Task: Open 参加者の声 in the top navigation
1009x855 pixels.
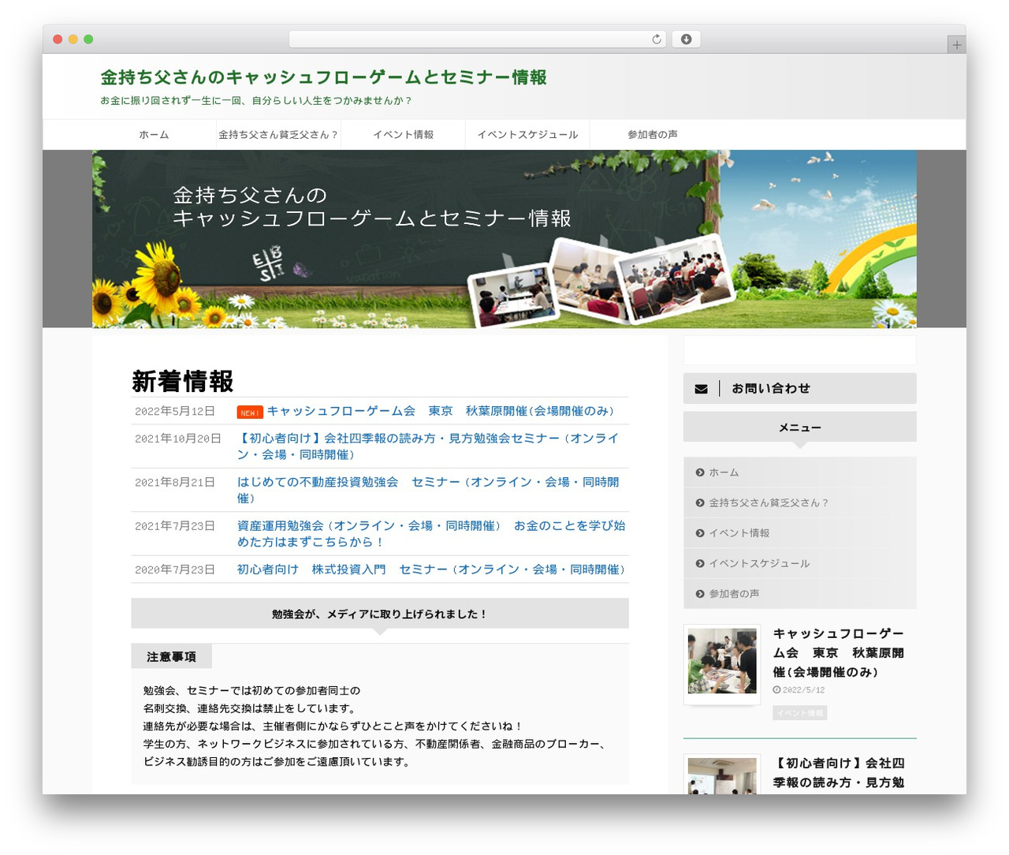Action: (652, 135)
